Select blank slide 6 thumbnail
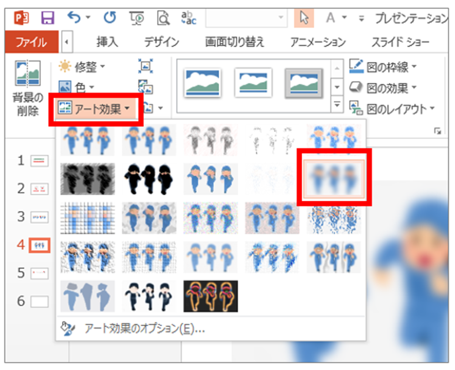The height and width of the screenshot is (370, 455). point(39,301)
